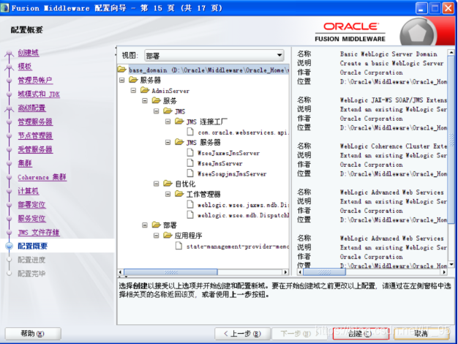Click the JMS 服务器 folder icon

[179, 142]
